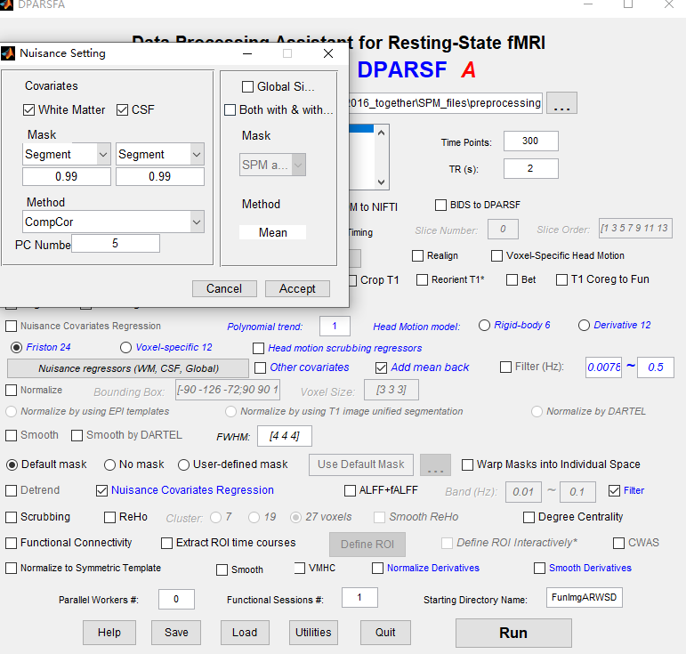Open the disabled SPM a... mask dropdown
The height and width of the screenshot is (654, 686).
coord(272,165)
